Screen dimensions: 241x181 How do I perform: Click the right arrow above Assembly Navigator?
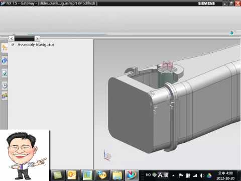pos(37,39)
